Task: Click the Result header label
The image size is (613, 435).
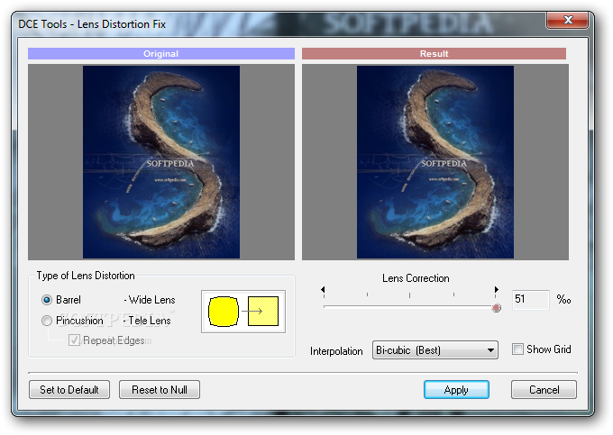Action: [434, 53]
